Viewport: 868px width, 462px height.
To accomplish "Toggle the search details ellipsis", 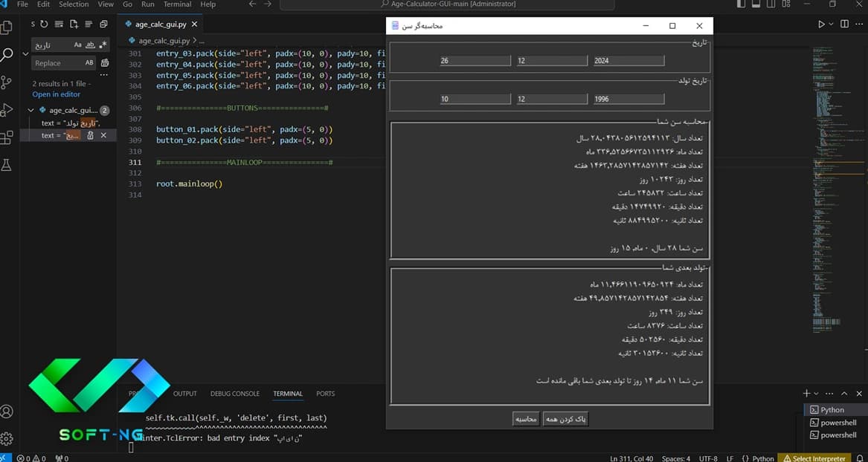I will click(103, 74).
